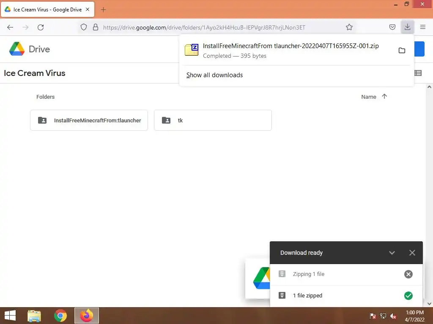The width and height of the screenshot is (433, 324).
Task: Click the Firefox taskbar icon
Action: click(87, 316)
